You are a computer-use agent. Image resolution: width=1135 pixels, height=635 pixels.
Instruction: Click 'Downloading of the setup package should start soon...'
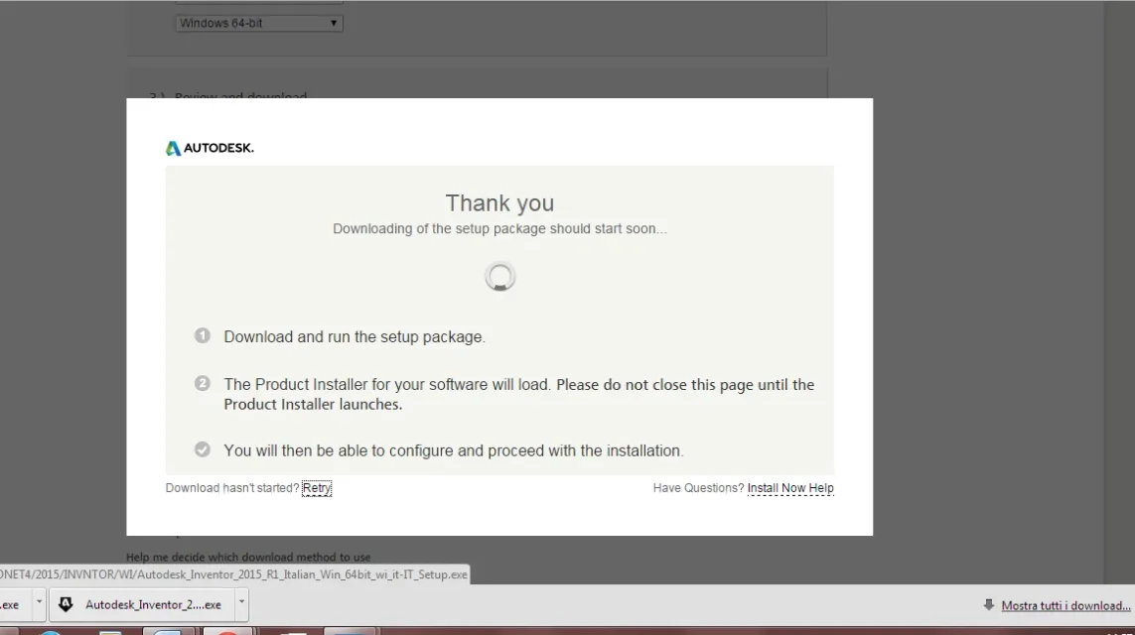[499, 228]
